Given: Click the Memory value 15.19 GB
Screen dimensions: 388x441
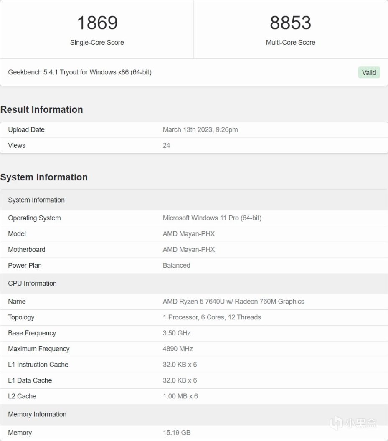Looking at the screenshot, I should (x=177, y=433).
